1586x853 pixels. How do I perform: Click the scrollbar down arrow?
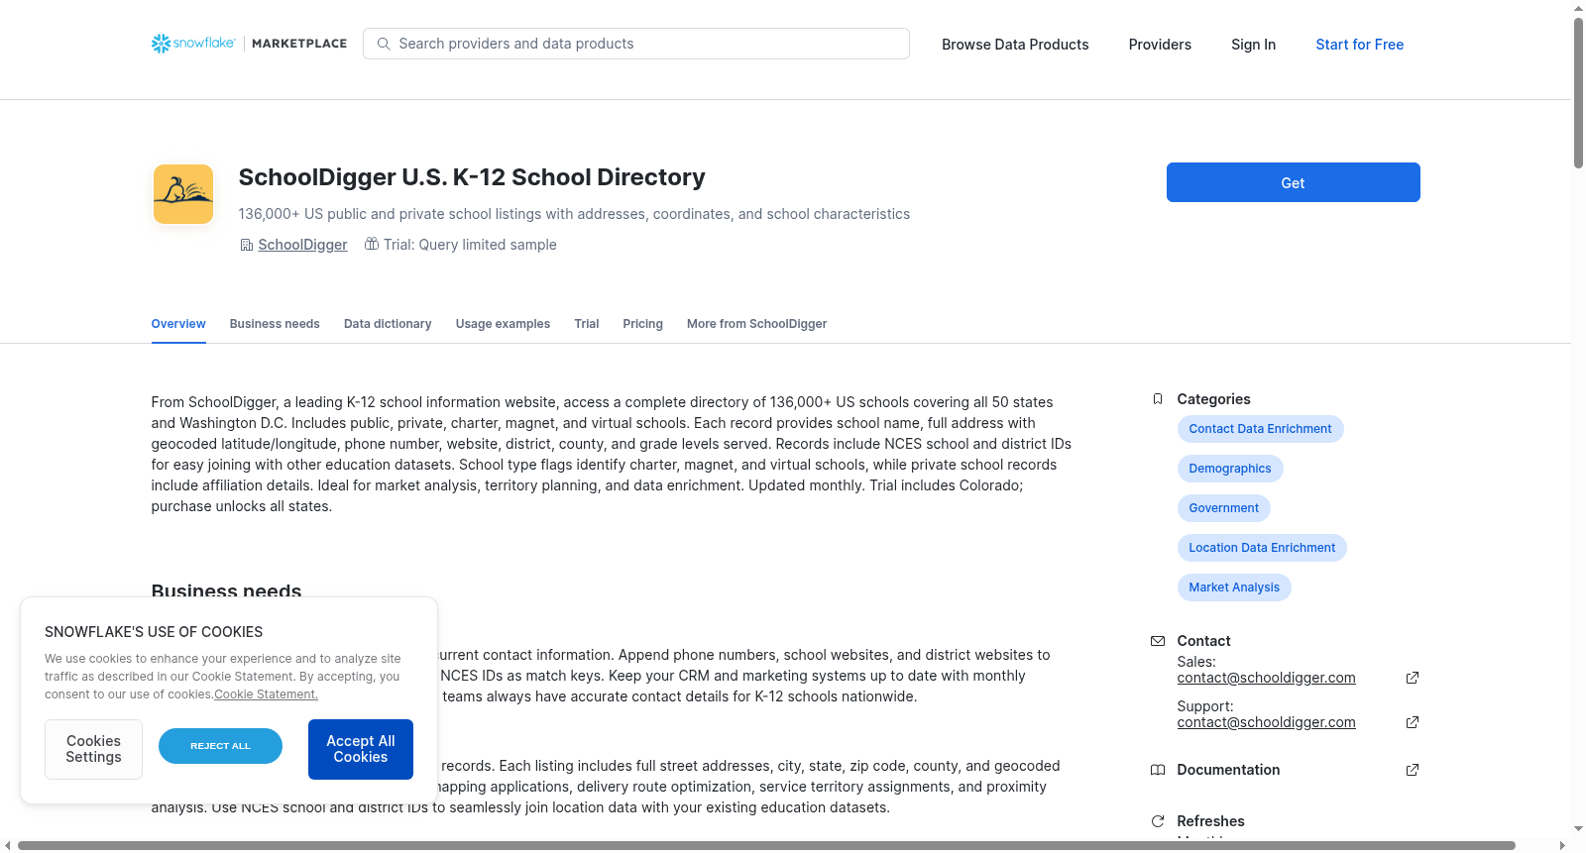[1578, 829]
